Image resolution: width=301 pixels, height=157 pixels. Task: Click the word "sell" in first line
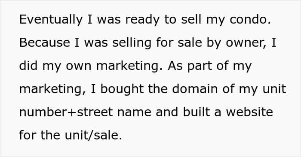(x=191, y=19)
